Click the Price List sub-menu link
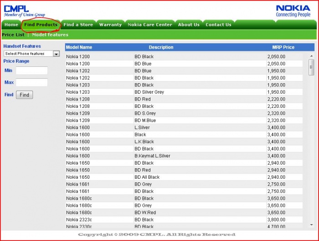Image resolution: width=319 pixels, height=241 pixels. click(13, 35)
